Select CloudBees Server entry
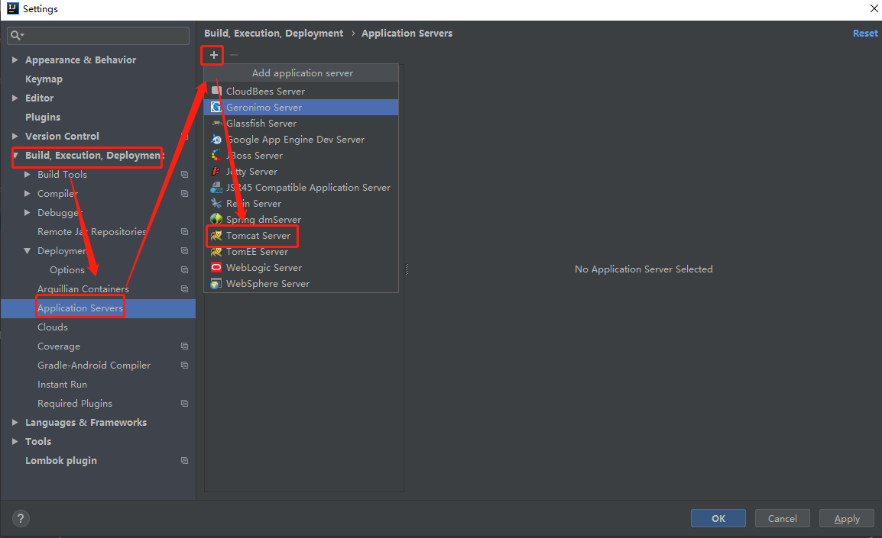 (x=301, y=91)
